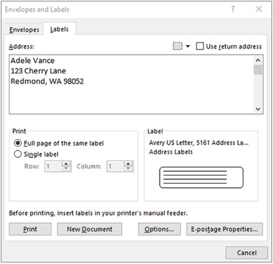Click the address scrollbar up arrow
Viewport: 273px width, 264px height.
pyautogui.click(x=258, y=61)
